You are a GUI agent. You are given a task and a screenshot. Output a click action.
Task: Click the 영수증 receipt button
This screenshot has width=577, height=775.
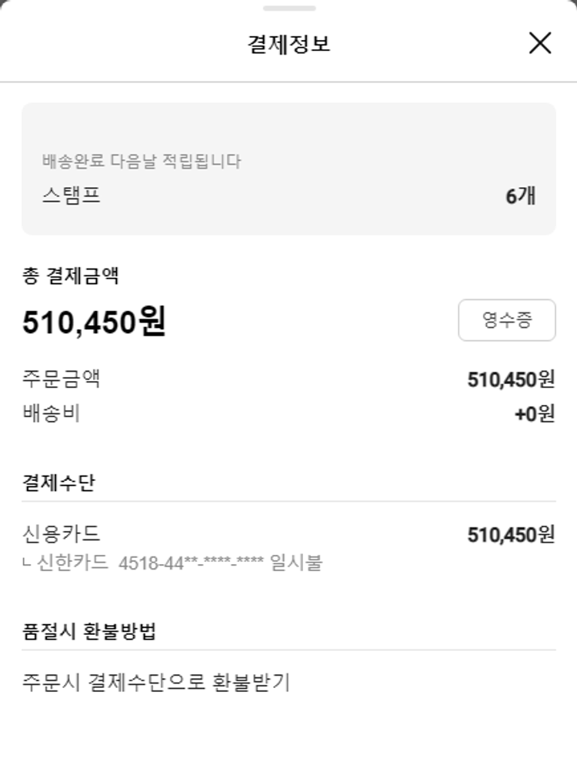click(x=506, y=320)
